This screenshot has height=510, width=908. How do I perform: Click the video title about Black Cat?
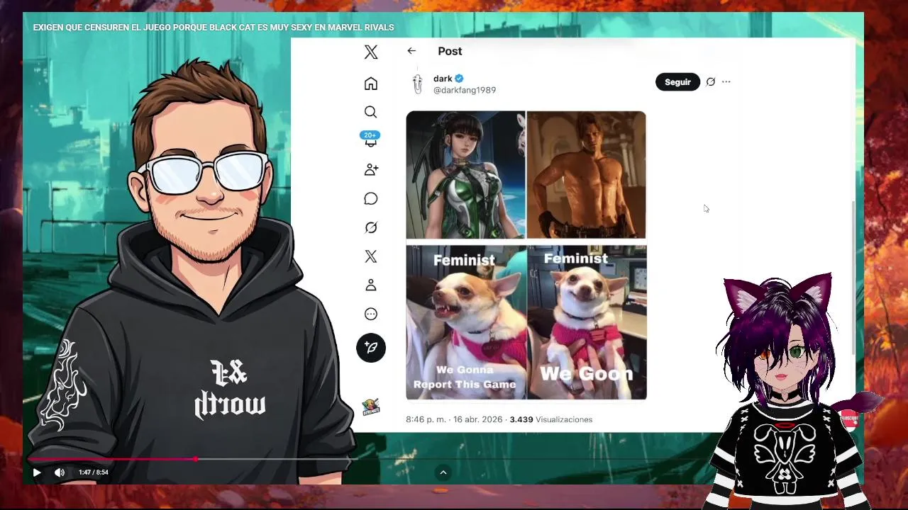(214, 28)
